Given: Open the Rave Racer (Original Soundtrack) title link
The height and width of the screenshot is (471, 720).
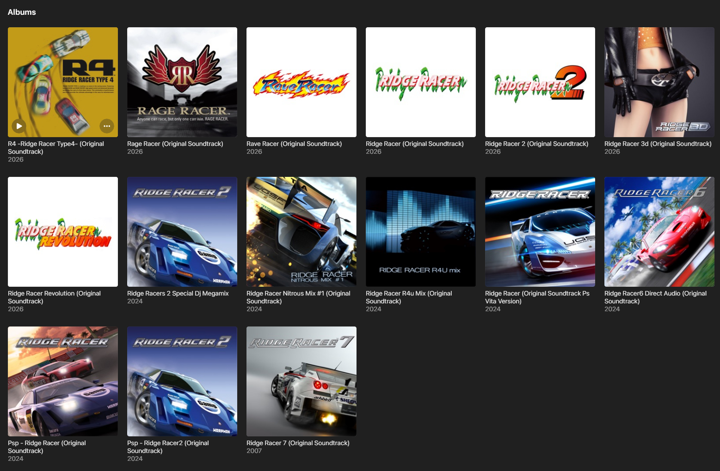Looking at the screenshot, I should click(294, 144).
